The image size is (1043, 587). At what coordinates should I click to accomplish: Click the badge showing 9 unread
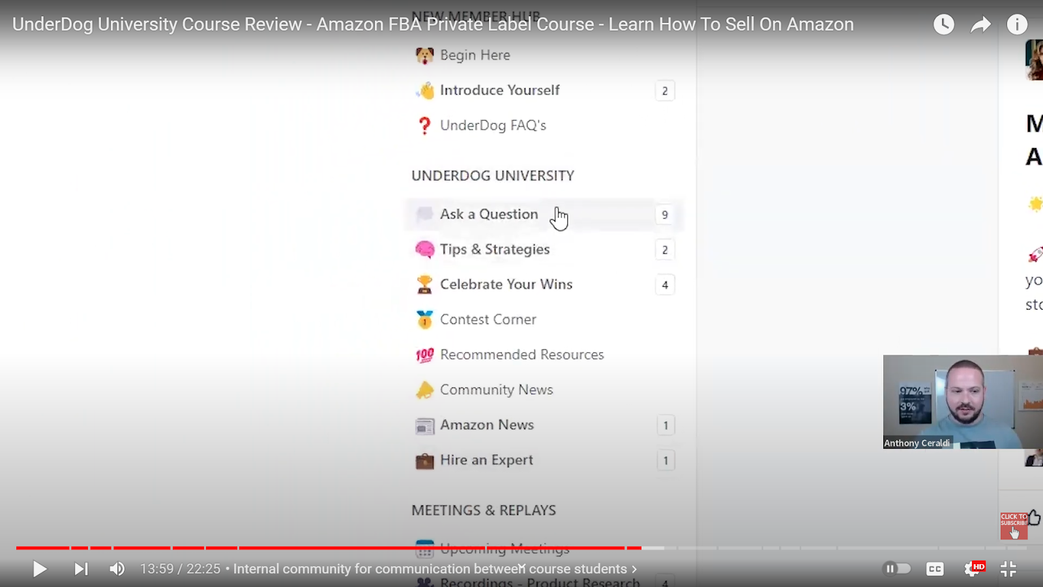point(665,215)
